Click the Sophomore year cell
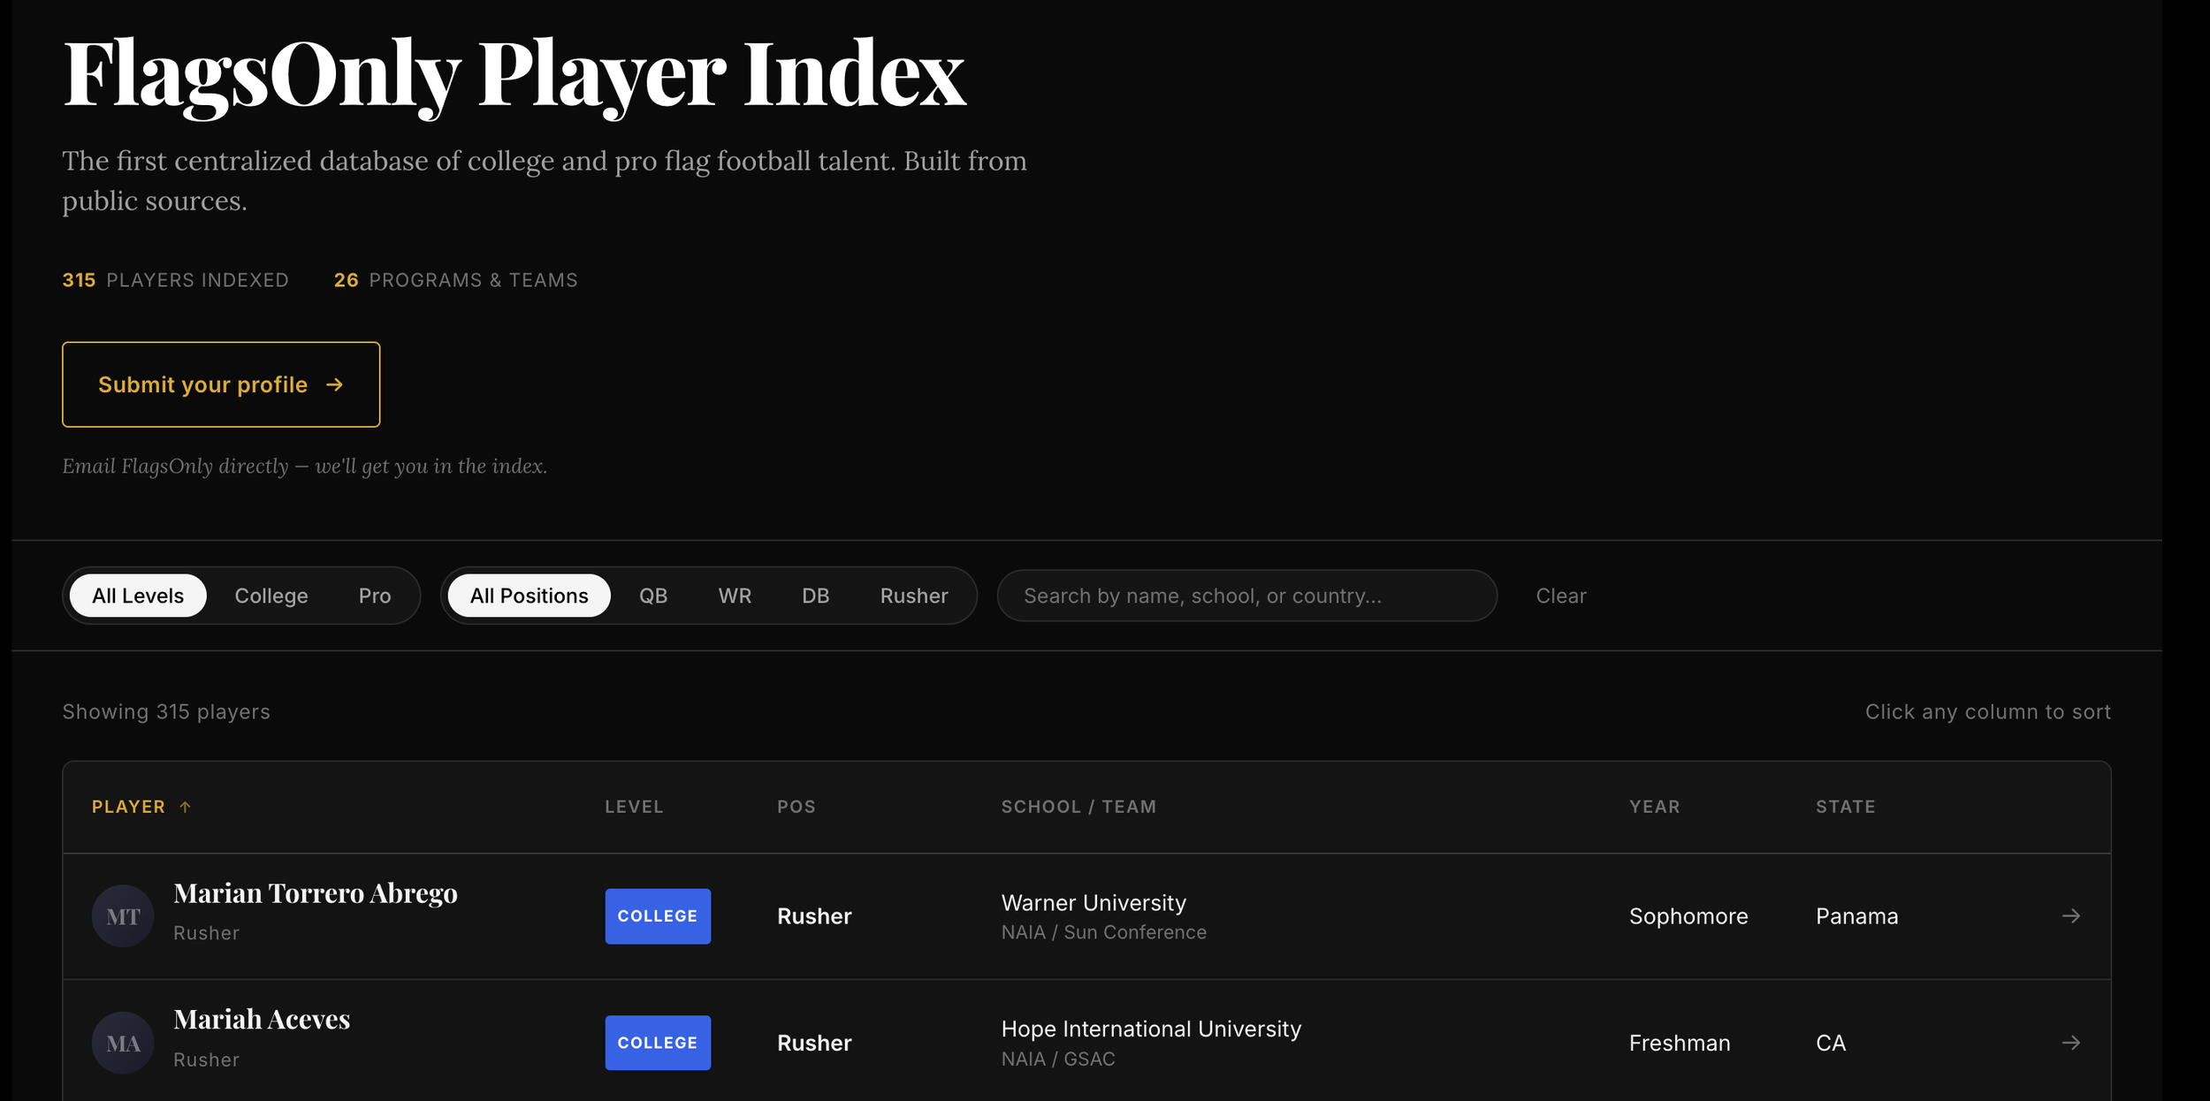The image size is (2210, 1101). click(x=1688, y=916)
